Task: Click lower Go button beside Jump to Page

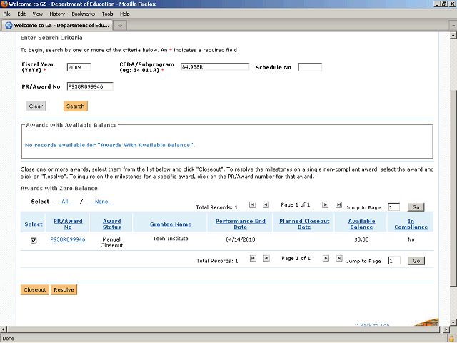Action: (416, 261)
